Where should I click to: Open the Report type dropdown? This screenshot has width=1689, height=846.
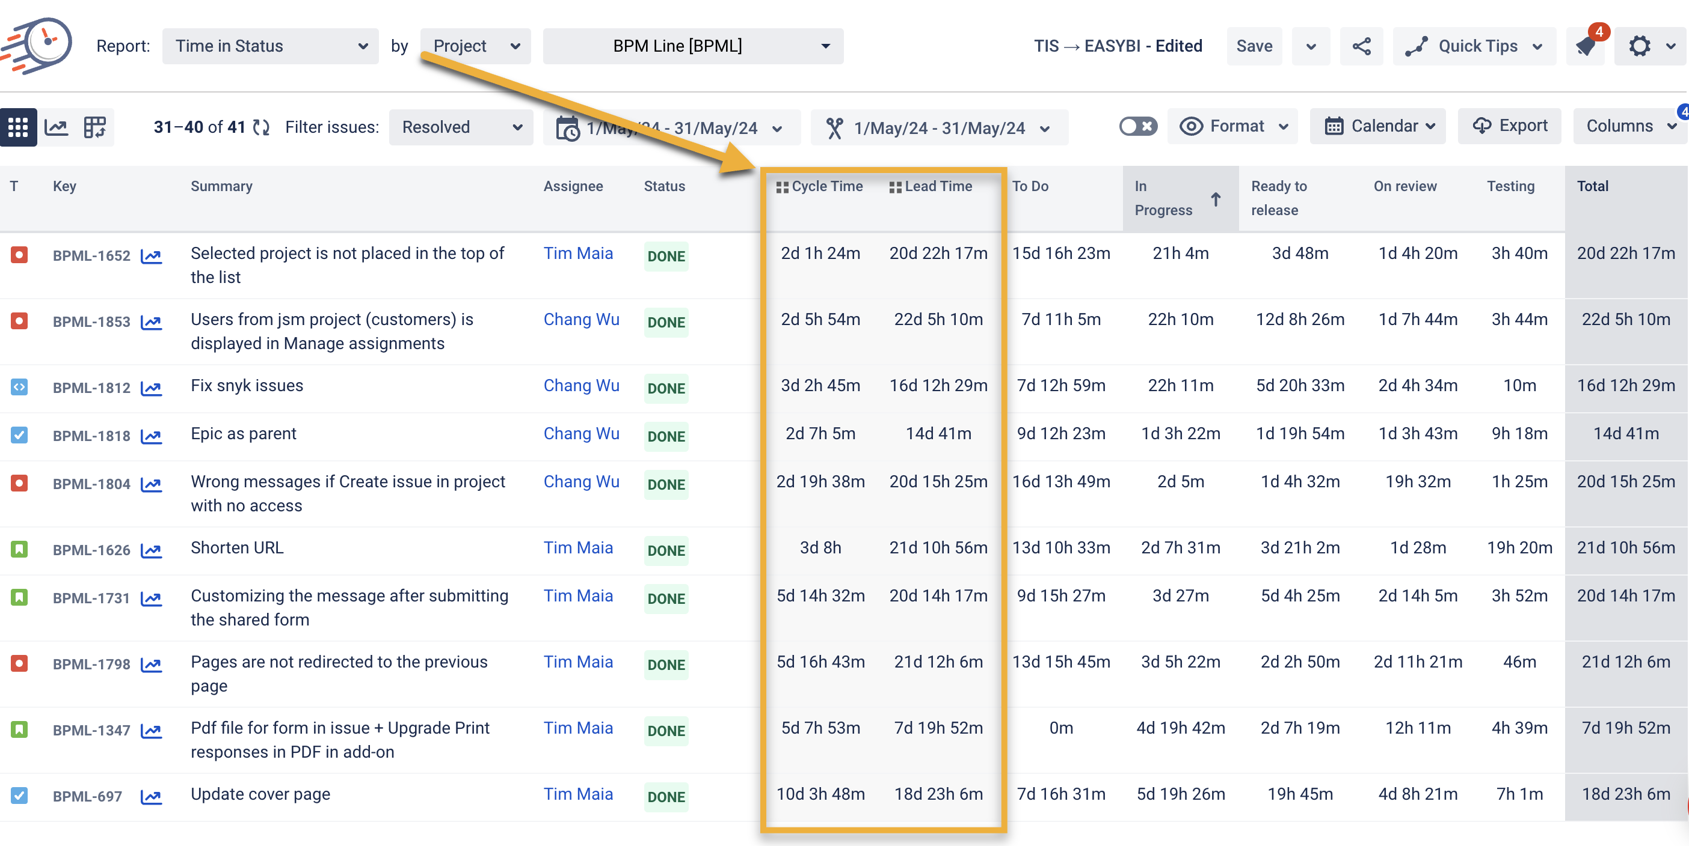point(270,46)
